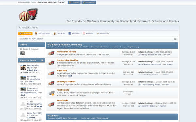
Task: Click the Impressum icon
Action: pos(98,34)
